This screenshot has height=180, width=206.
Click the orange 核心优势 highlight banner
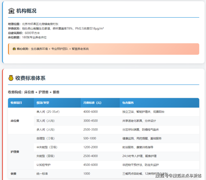(x=104, y=49)
